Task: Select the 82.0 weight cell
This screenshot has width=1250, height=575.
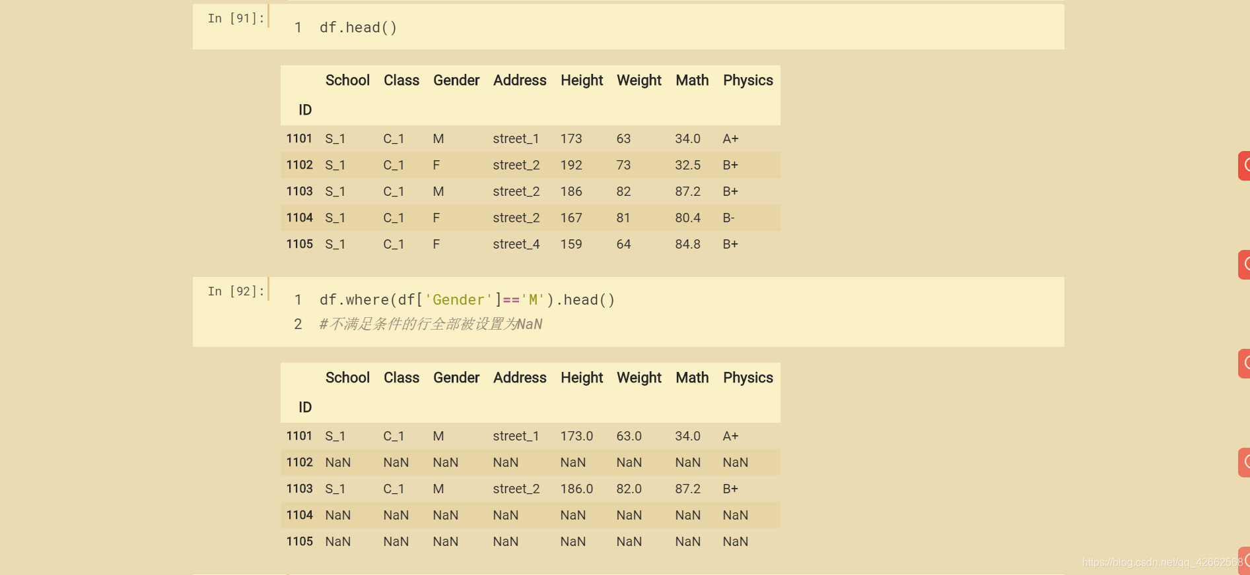Action: coord(629,489)
